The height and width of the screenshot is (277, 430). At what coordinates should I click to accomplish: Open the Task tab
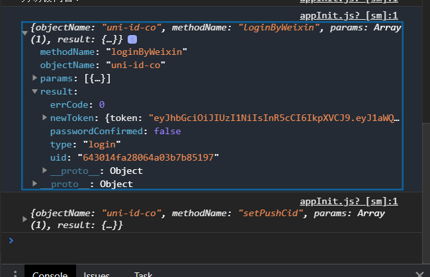tap(143, 274)
